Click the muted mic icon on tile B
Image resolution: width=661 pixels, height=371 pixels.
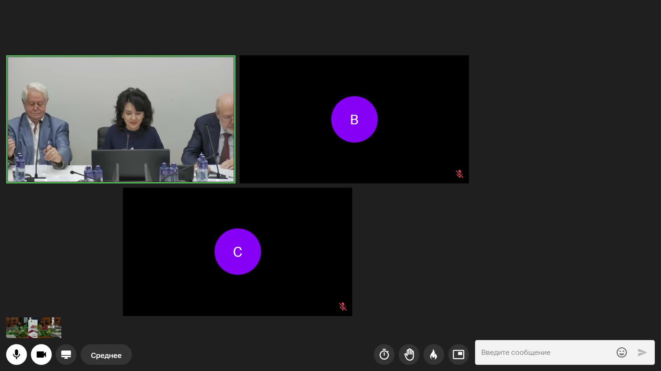459,174
